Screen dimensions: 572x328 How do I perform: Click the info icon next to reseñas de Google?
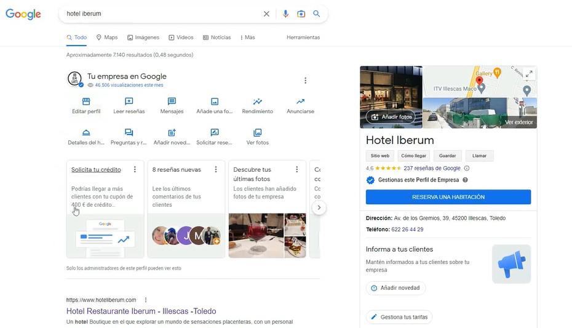467,168
